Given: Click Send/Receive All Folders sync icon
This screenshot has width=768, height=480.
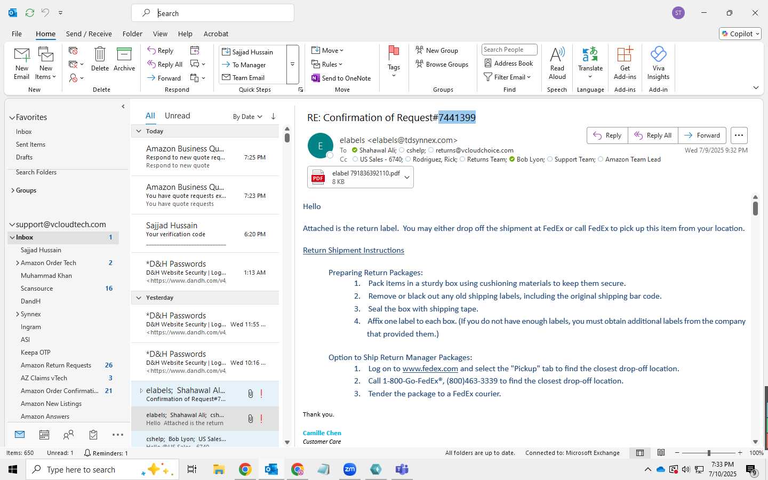Looking at the screenshot, I should pyautogui.click(x=30, y=13).
